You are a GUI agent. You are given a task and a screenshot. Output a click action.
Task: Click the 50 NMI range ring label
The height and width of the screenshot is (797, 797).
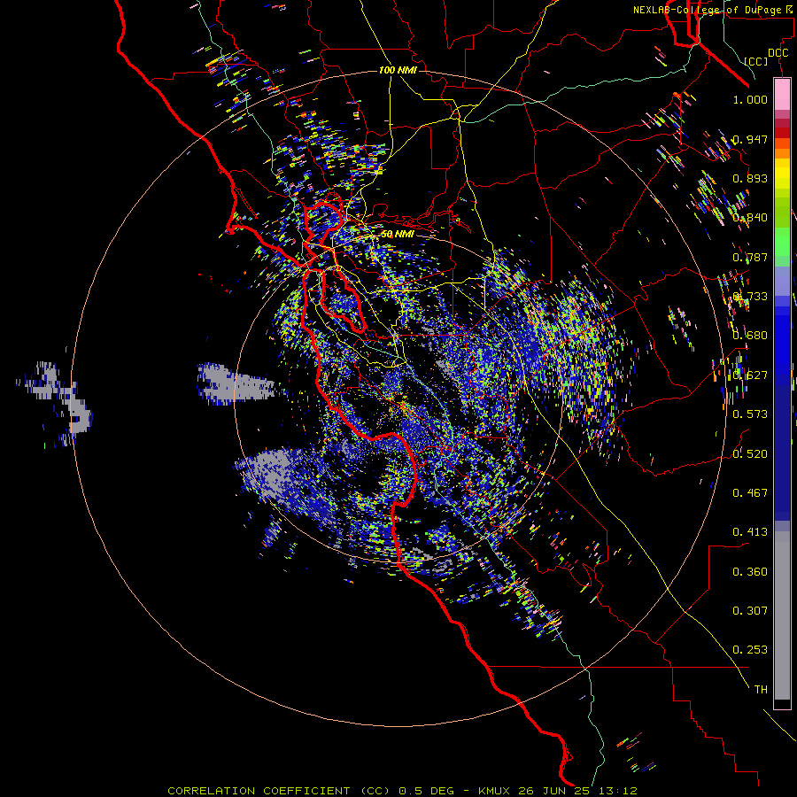[x=398, y=234]
